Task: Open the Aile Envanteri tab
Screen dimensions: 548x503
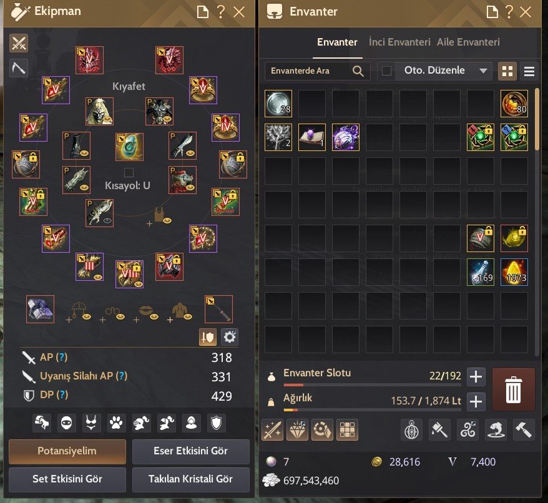Action: [468, 42]
